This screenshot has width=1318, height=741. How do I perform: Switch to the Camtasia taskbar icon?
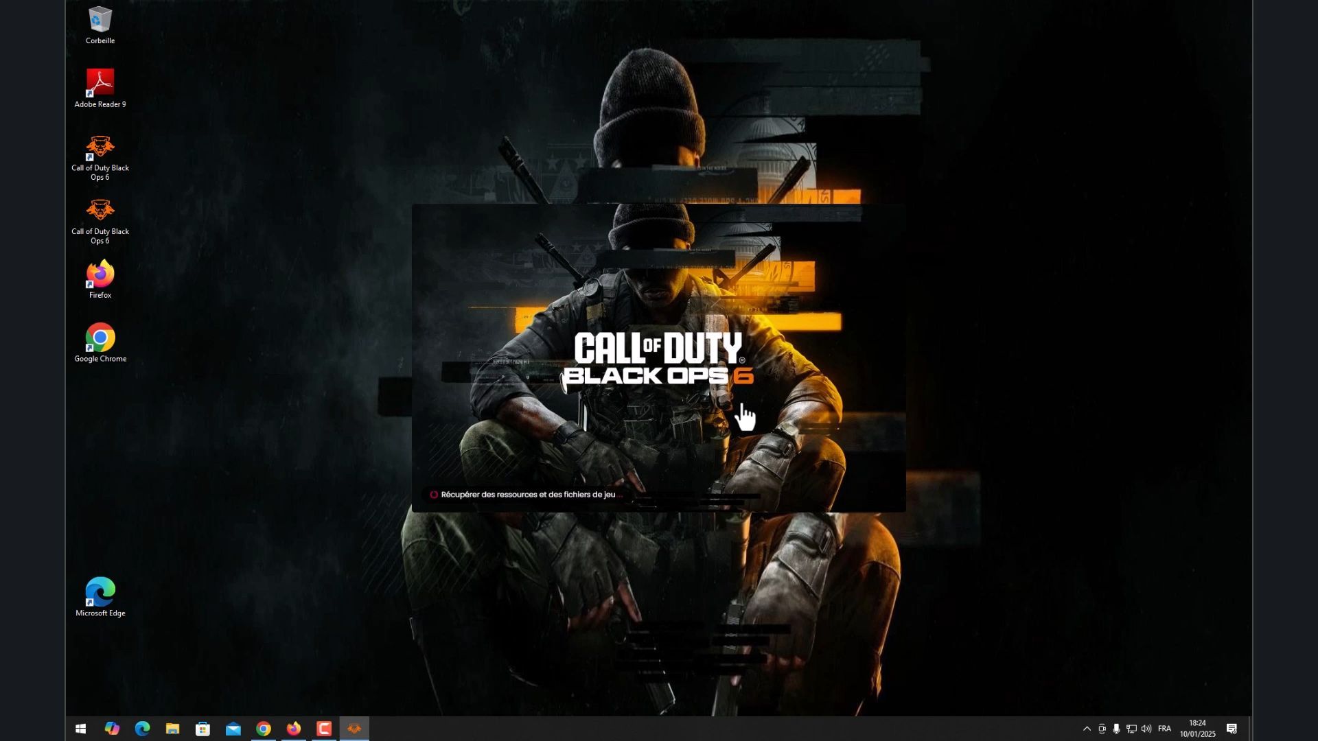point(324,729)
